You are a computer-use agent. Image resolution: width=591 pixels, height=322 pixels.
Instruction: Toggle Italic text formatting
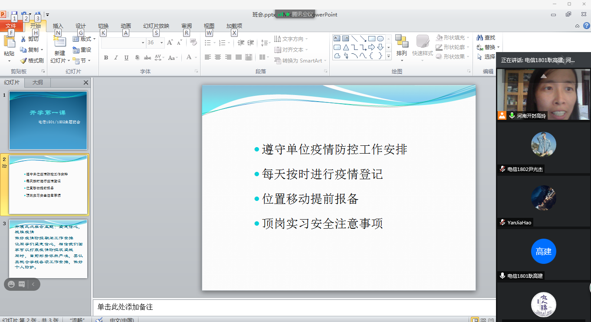116,57
